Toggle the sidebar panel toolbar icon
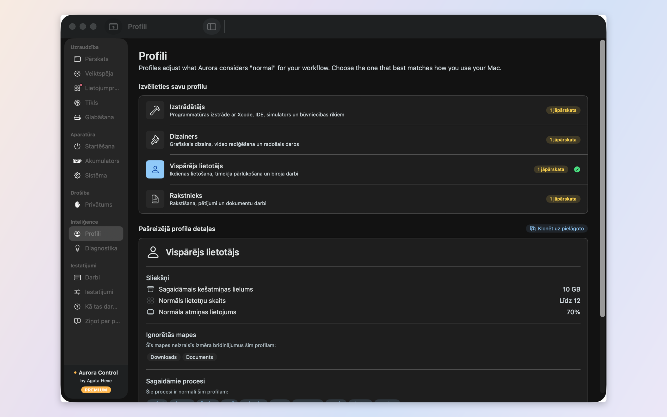Screen dimensions: 667x417 pyautogui.click(x=211, y=27)
